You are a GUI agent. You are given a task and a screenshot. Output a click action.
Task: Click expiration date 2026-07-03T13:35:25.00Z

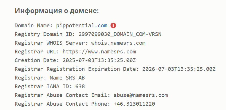tap(179, 69)
